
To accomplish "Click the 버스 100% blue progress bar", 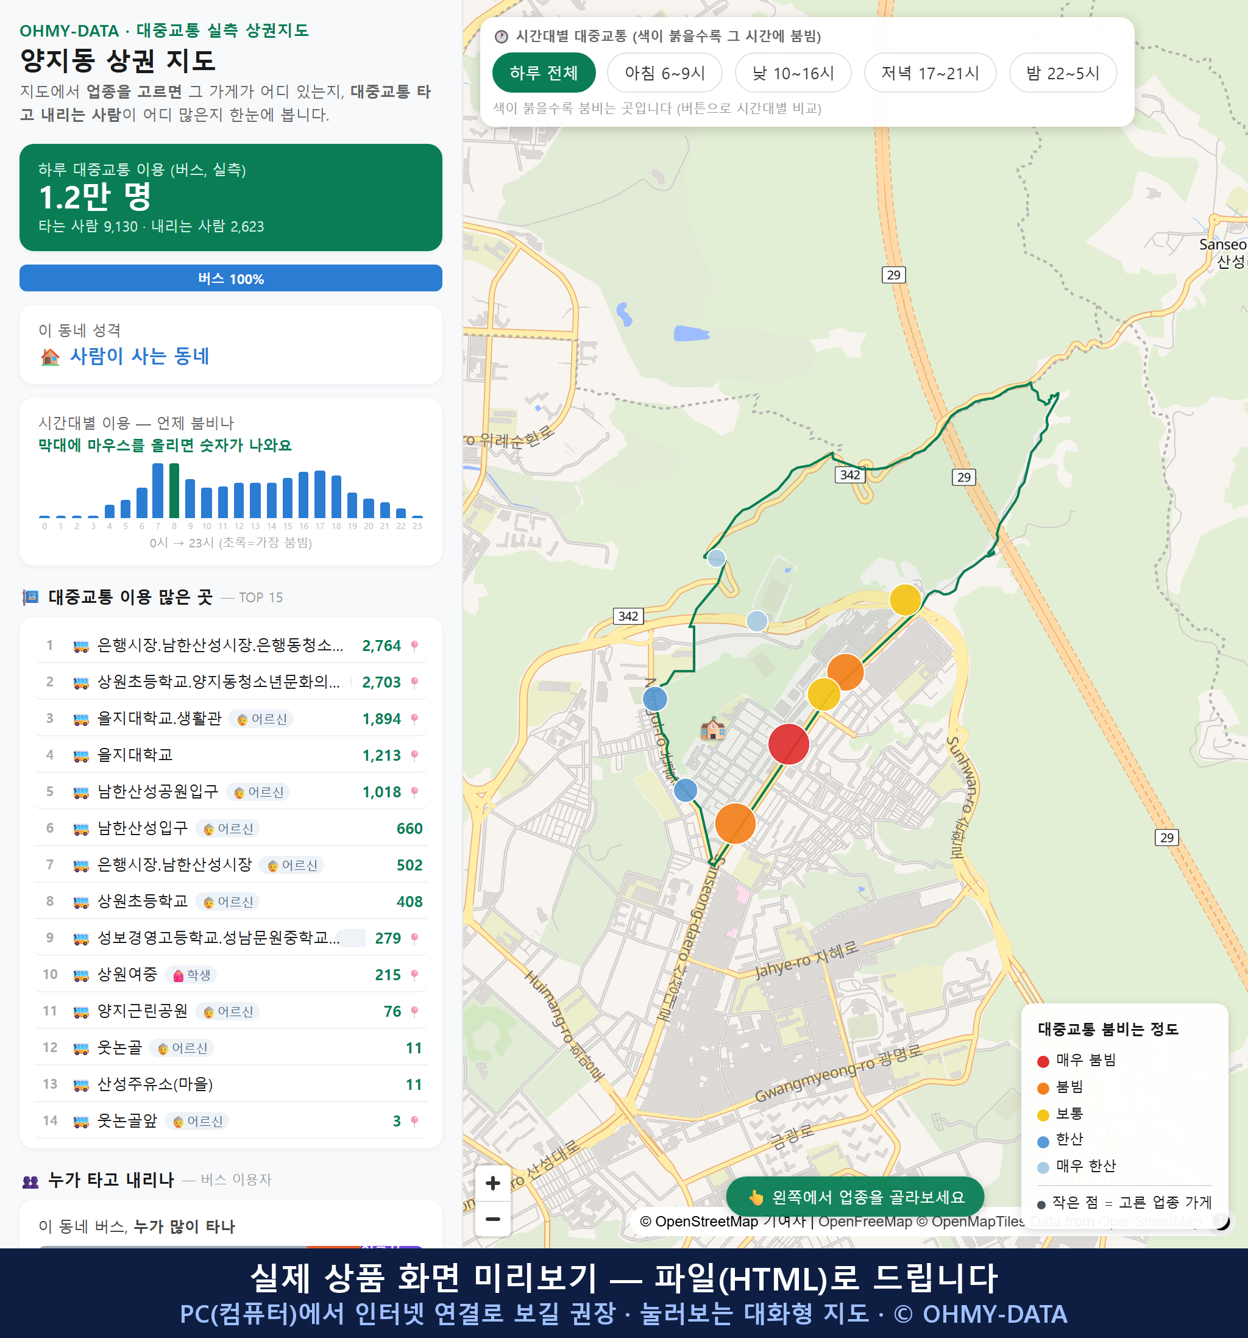I will [231, 278].
